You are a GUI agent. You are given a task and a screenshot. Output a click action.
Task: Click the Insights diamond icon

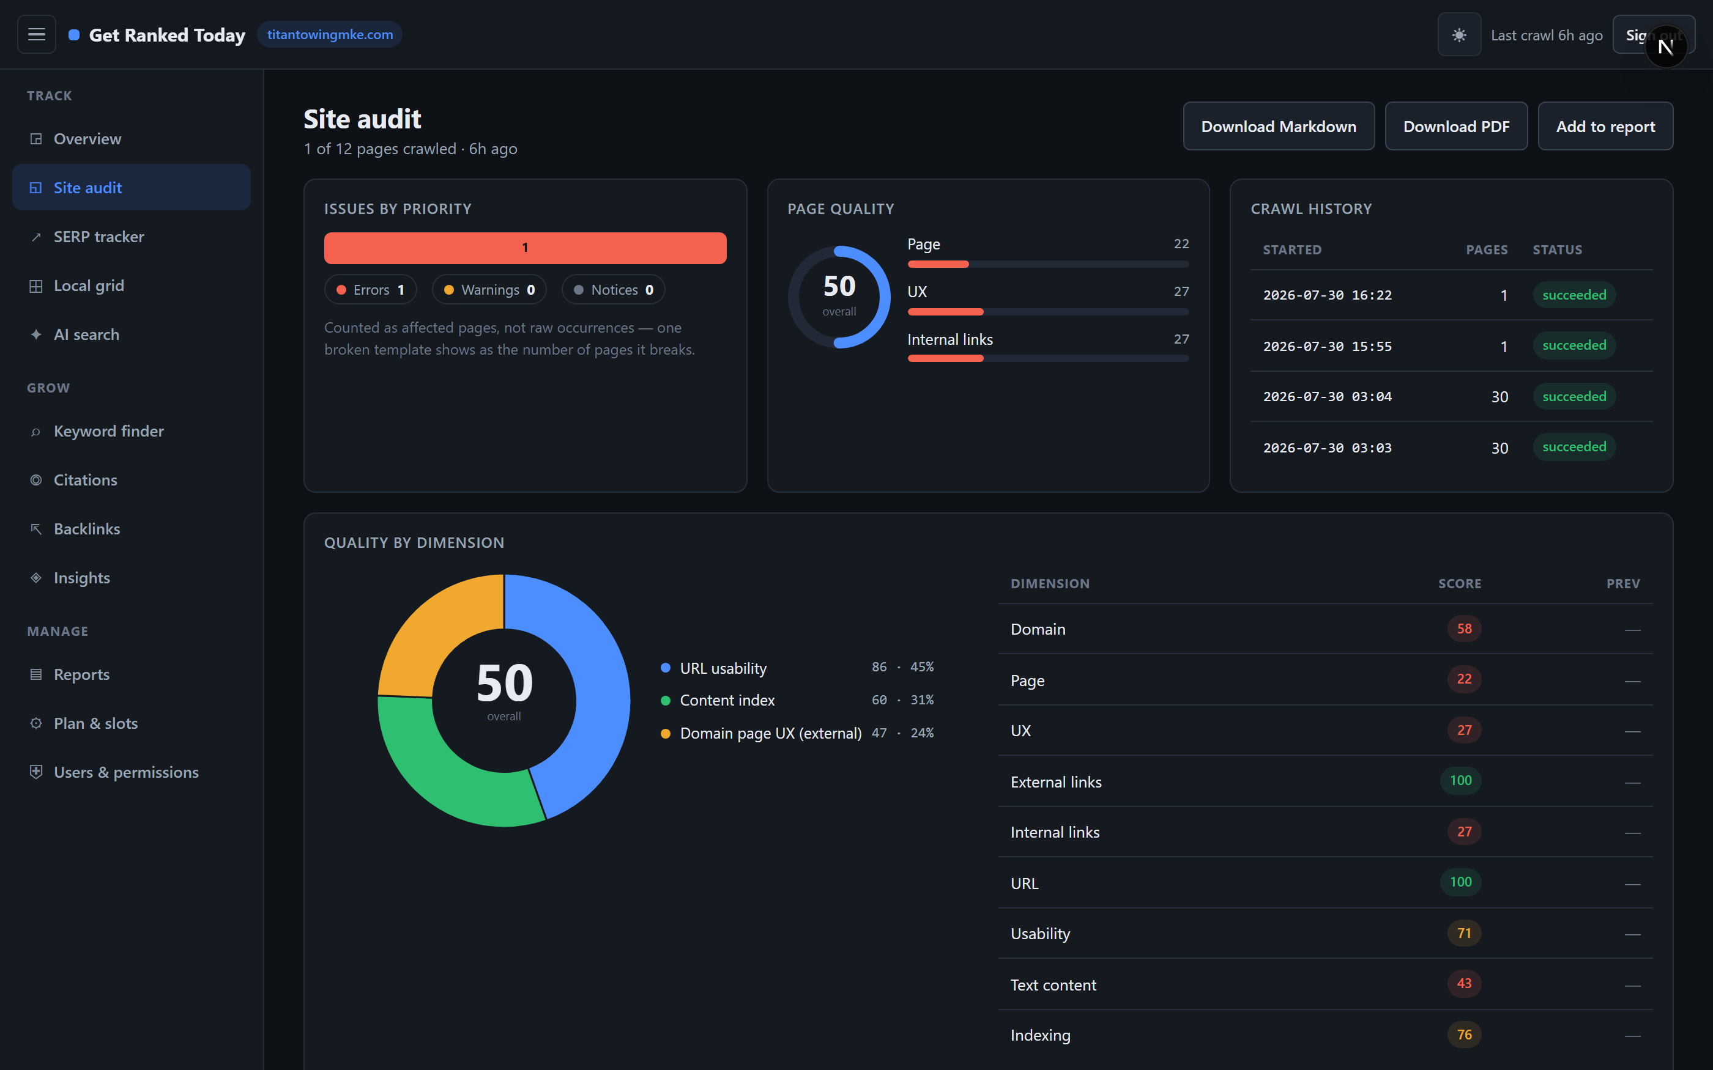tap(36, 577)
